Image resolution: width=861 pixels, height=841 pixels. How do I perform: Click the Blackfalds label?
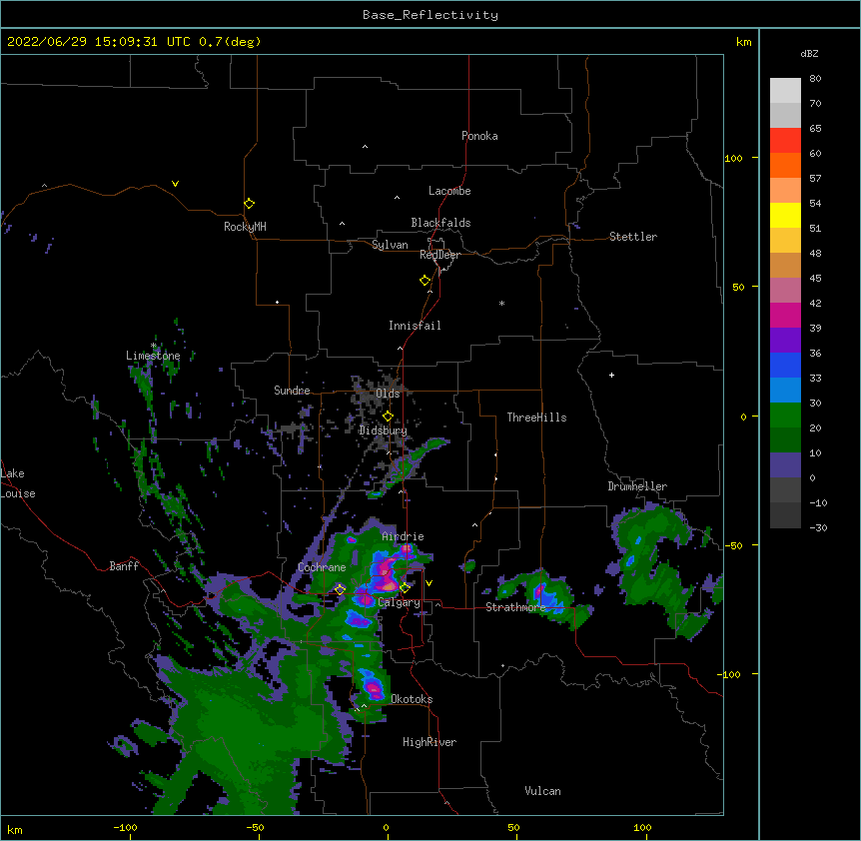tap(440, 223)
